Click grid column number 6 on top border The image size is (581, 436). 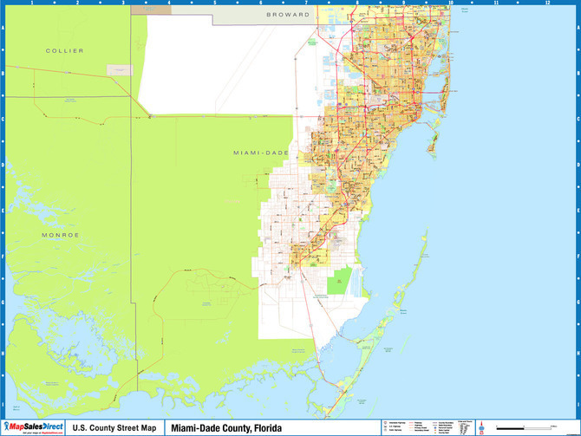[260, 3]
